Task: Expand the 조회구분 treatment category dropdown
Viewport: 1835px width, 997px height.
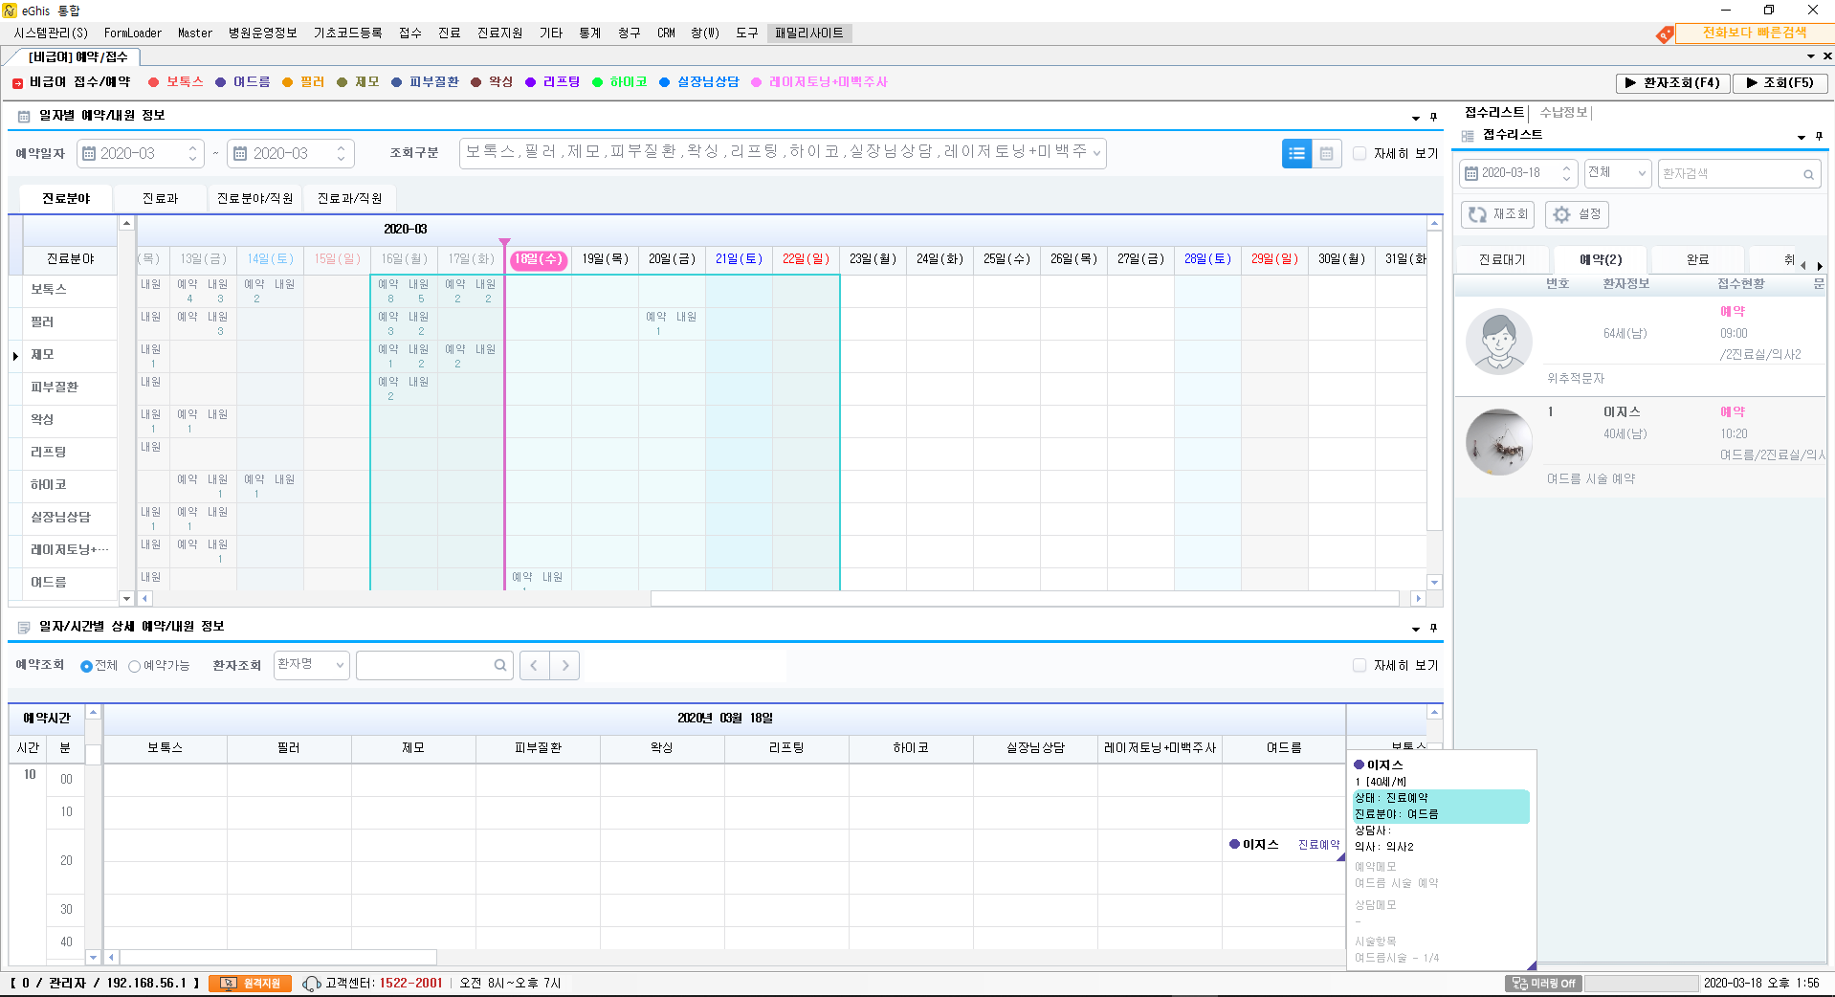Action: (x=1096, y=152)
